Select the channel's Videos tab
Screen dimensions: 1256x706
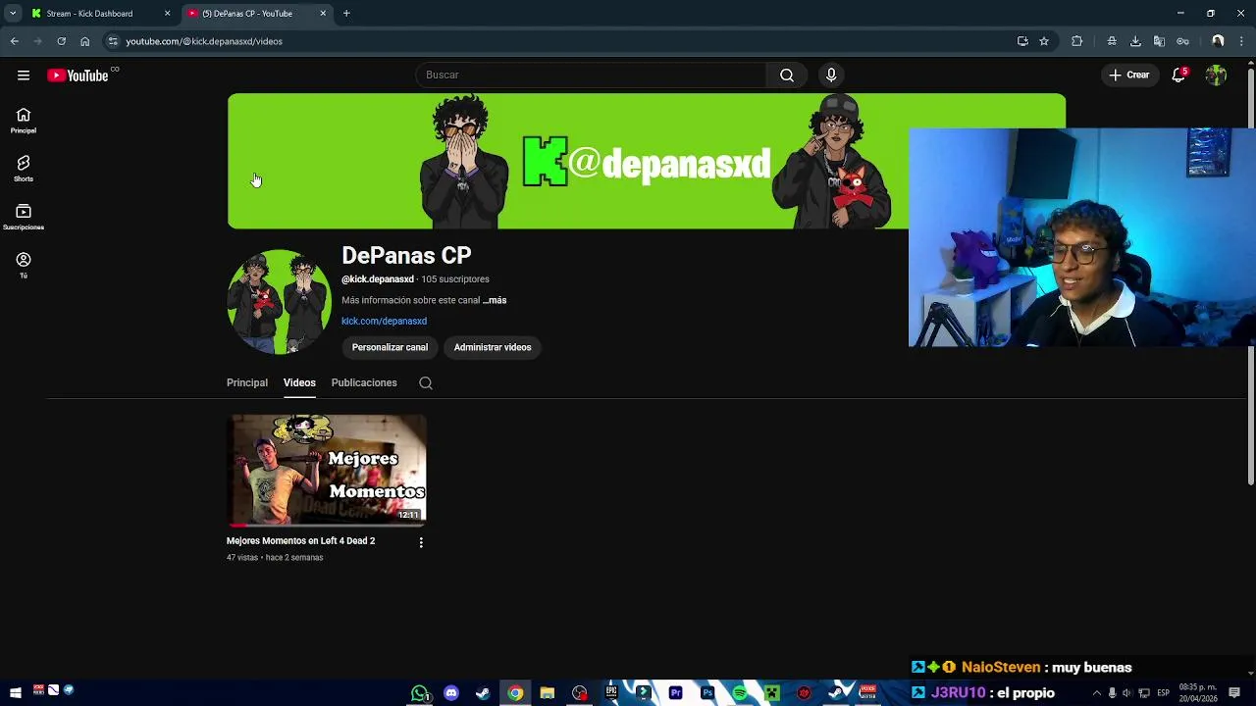[x=299, y=383]
